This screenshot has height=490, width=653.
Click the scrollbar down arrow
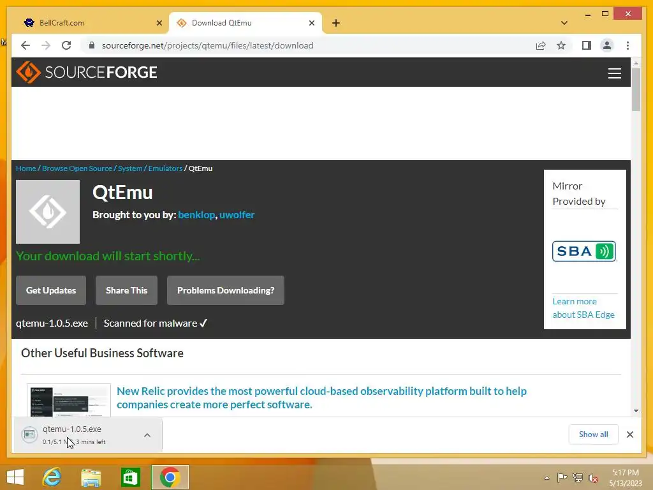point(636,411)
